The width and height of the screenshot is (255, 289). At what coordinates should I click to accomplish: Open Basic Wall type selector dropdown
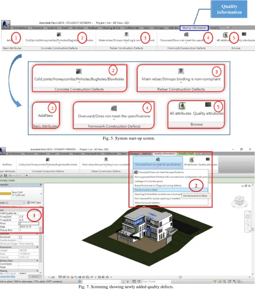(x=41, y=194)
